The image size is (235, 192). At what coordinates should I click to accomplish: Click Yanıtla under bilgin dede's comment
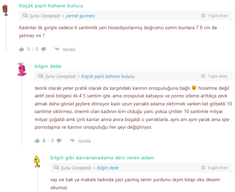[84, 141]
